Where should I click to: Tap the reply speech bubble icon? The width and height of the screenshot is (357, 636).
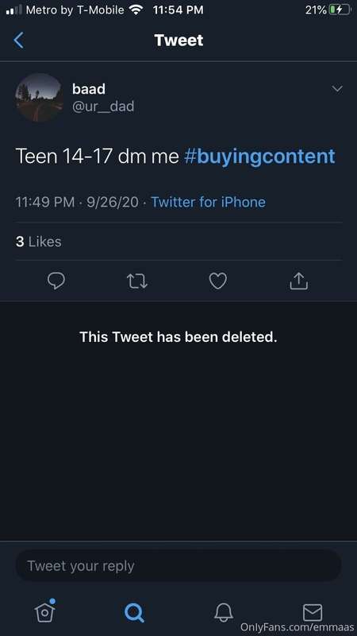[56, 281]
